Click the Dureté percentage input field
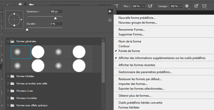Viewport: 214px width, 110px height. click(56, 24)
